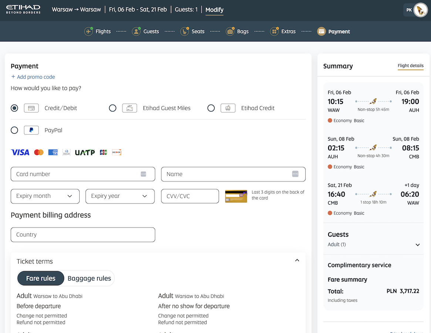Screen dimensions: 431x333
Task: Open the Expiry year dropdown
Action: click(120, 196)
